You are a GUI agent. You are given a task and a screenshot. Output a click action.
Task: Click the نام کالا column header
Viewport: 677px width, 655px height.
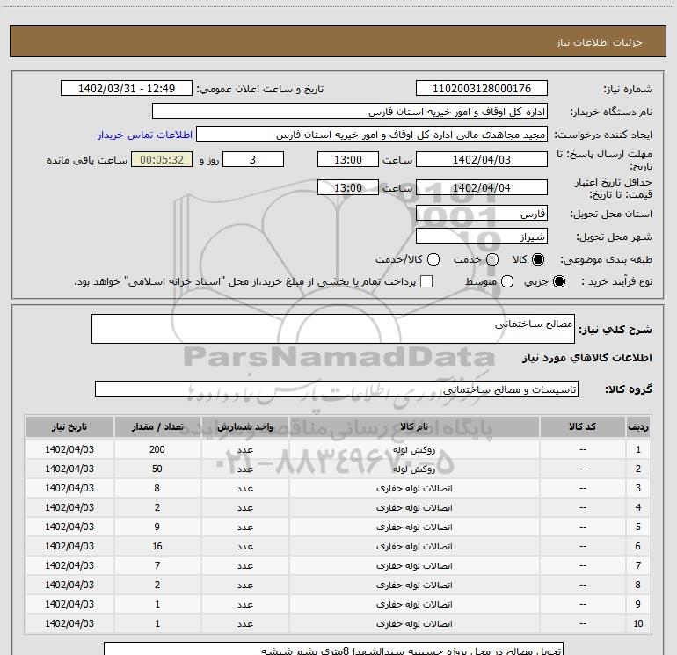414,427
